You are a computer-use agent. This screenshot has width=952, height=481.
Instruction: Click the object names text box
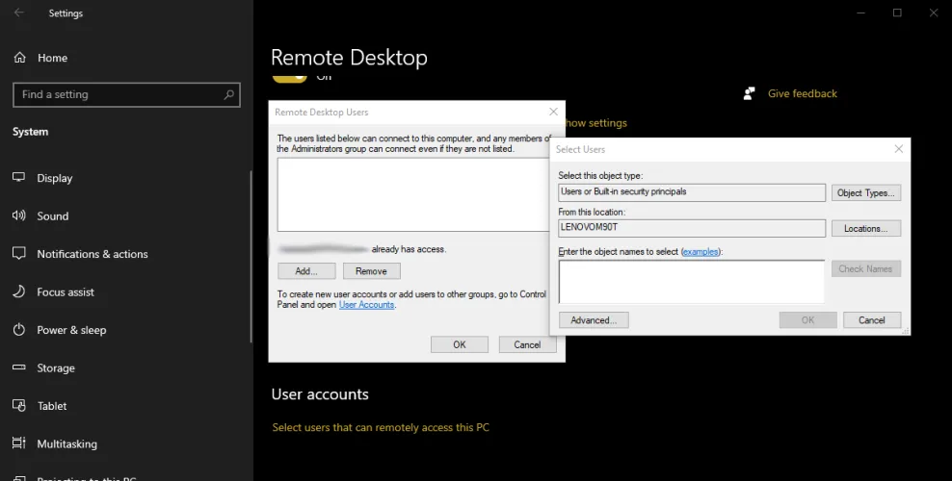(x=691, y=281)
